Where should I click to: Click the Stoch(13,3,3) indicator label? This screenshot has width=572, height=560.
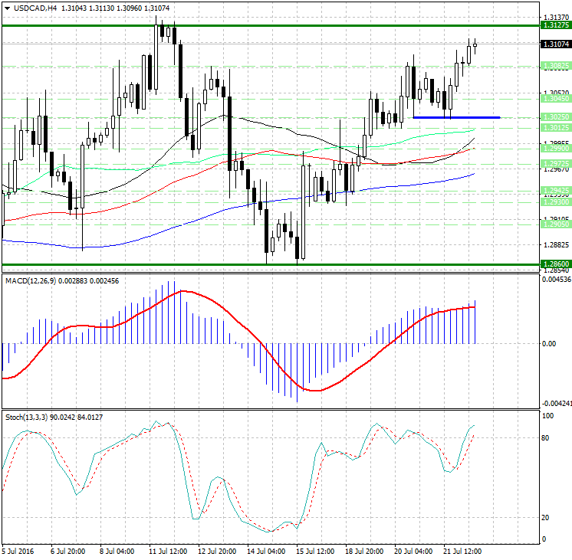click(29, 417)
